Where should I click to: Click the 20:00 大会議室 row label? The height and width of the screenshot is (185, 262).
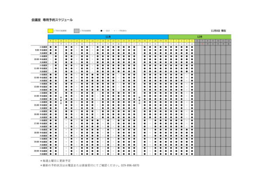43,154
